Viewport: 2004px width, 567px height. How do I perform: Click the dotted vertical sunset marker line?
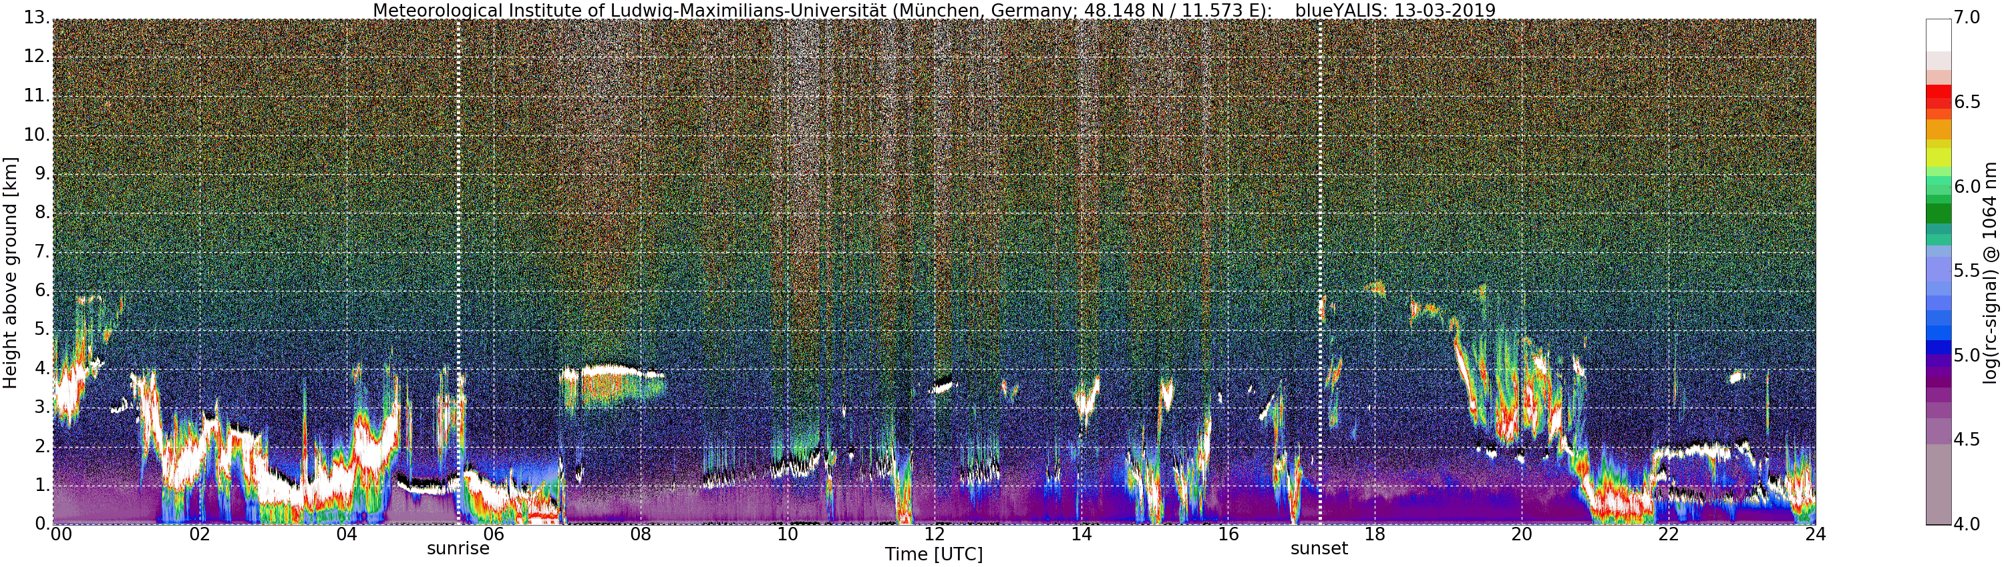pyautogui.click(x=1320, y=272)
